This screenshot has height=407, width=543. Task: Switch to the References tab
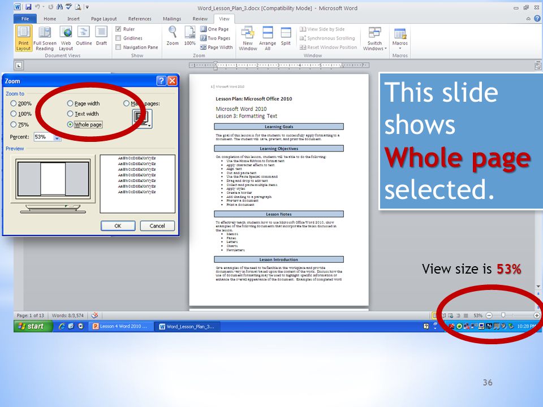(140, 19)
